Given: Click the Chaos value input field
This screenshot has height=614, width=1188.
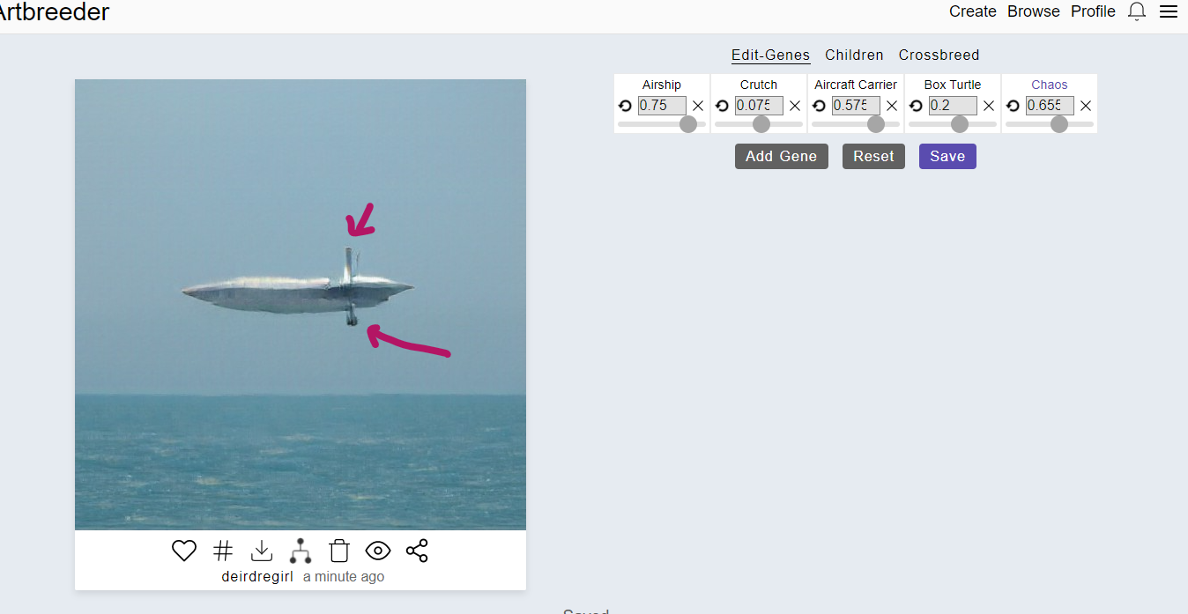Looking at the screenshot, I should [1050, 106].
